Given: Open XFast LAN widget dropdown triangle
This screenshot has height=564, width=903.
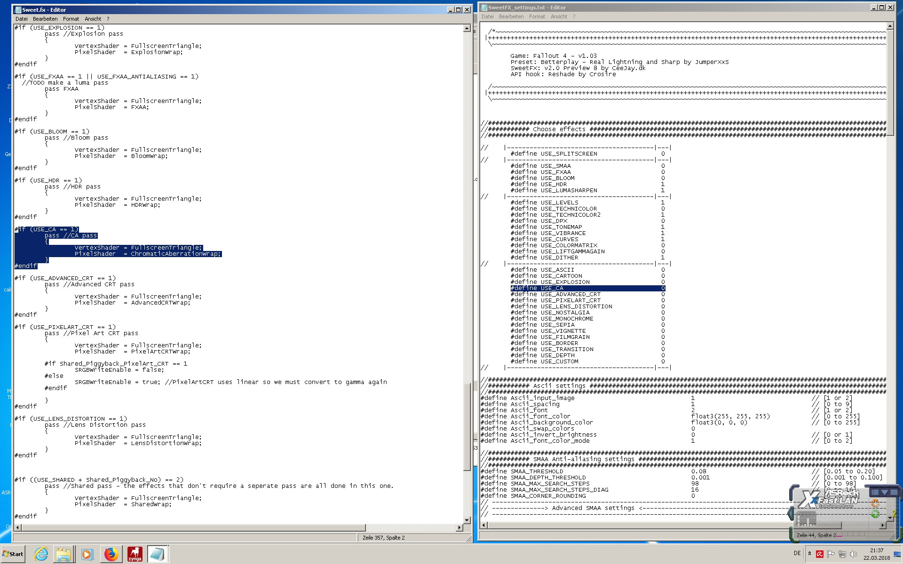Looking at the screenshot, I should [884, 492].
